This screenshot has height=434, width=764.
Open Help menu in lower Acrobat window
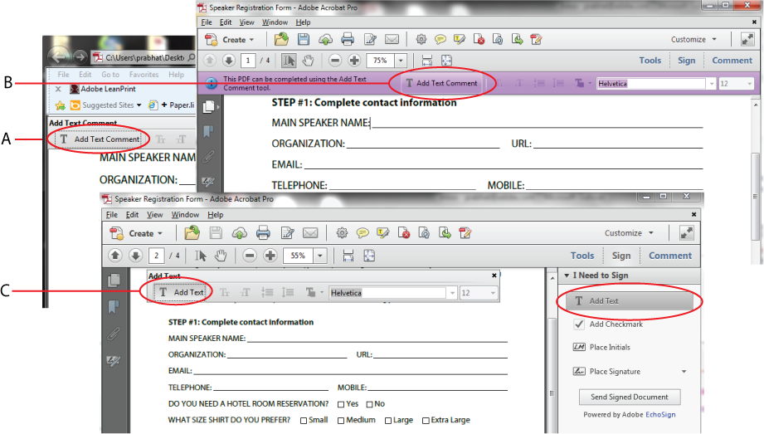point(216,215)
